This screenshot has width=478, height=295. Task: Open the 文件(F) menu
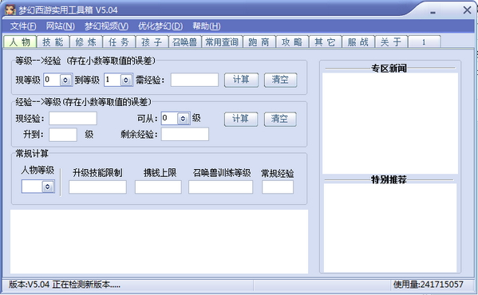(x=23, y=26)
